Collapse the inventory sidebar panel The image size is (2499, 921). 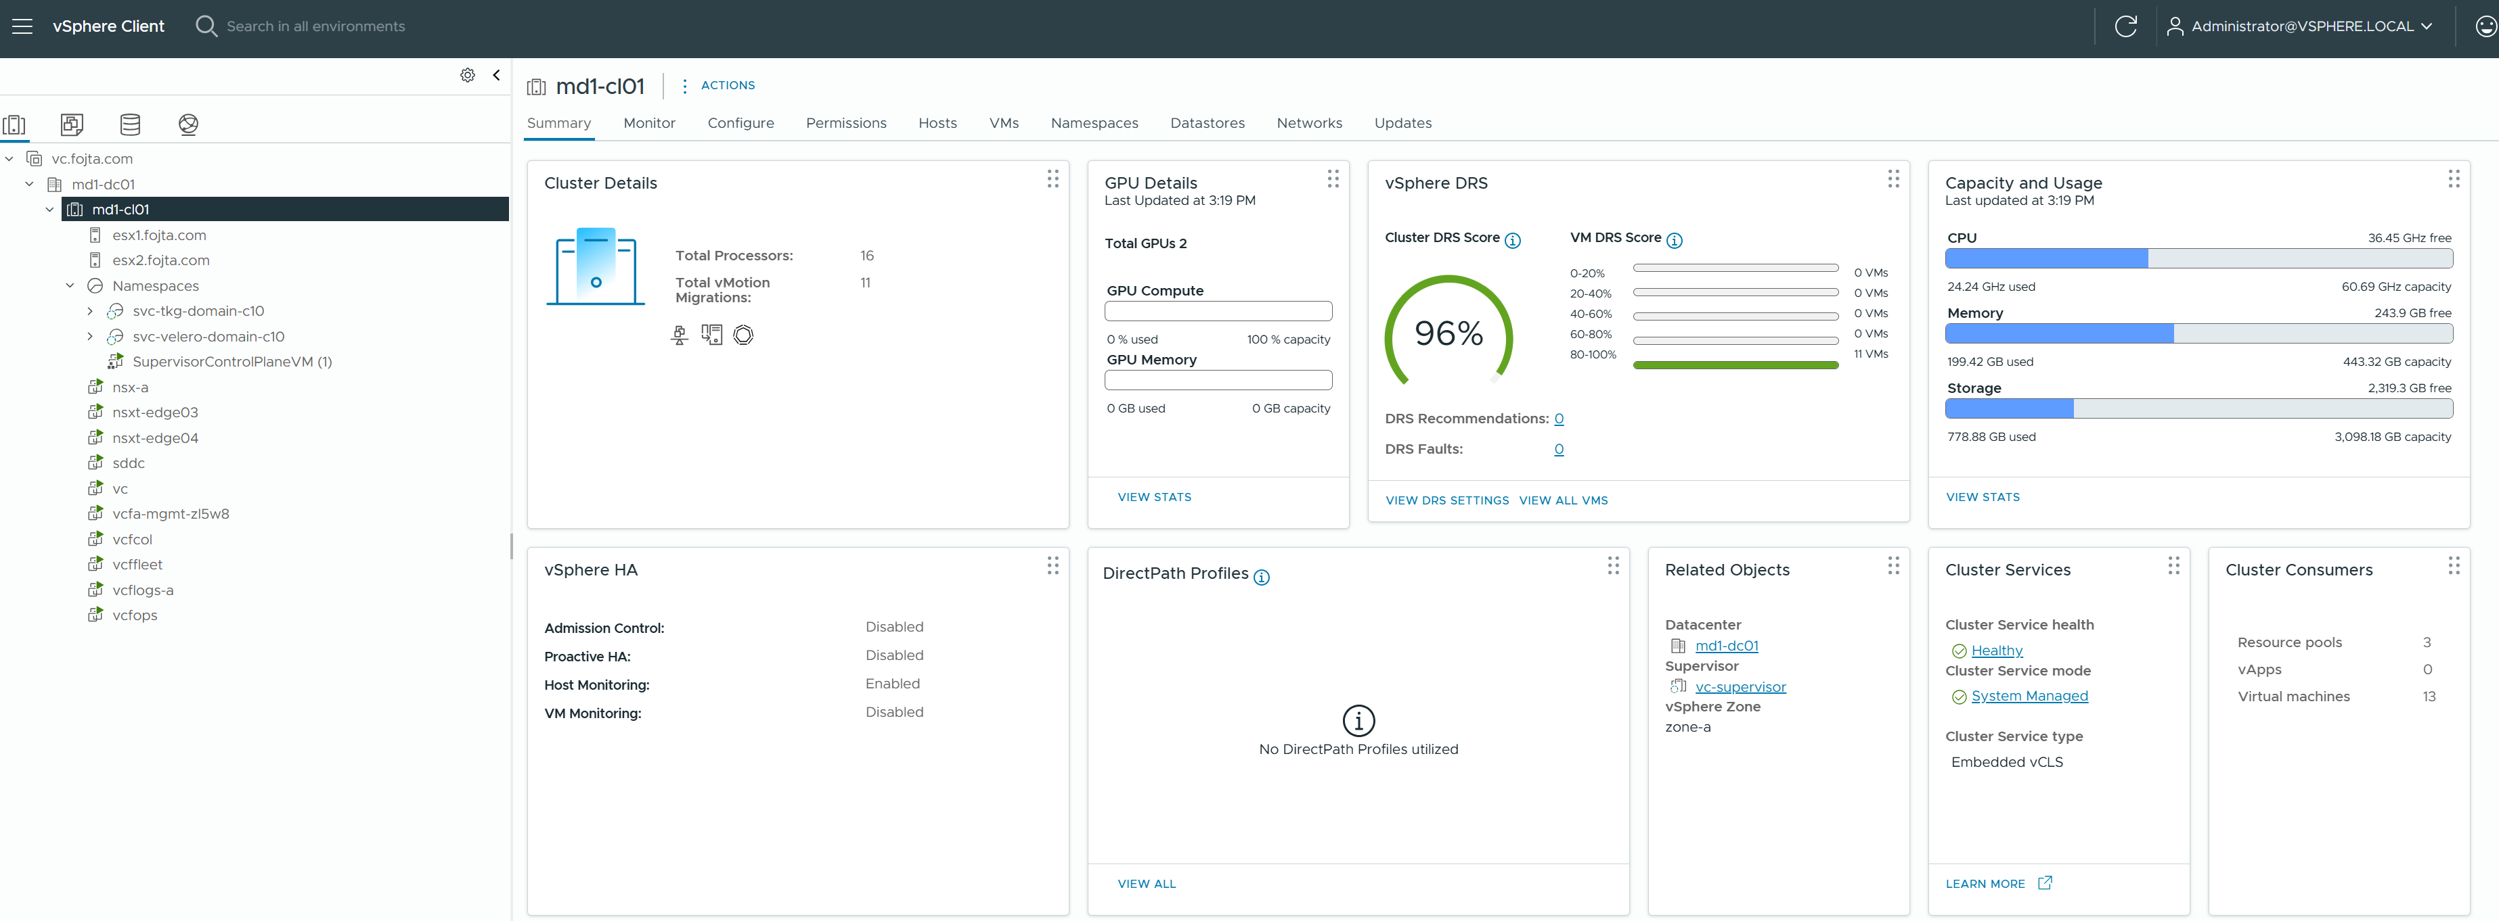pyautogui.click(x=497, y=74)
